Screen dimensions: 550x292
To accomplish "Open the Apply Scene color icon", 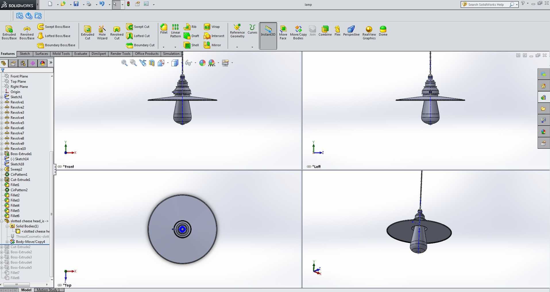I will (212, 63).
